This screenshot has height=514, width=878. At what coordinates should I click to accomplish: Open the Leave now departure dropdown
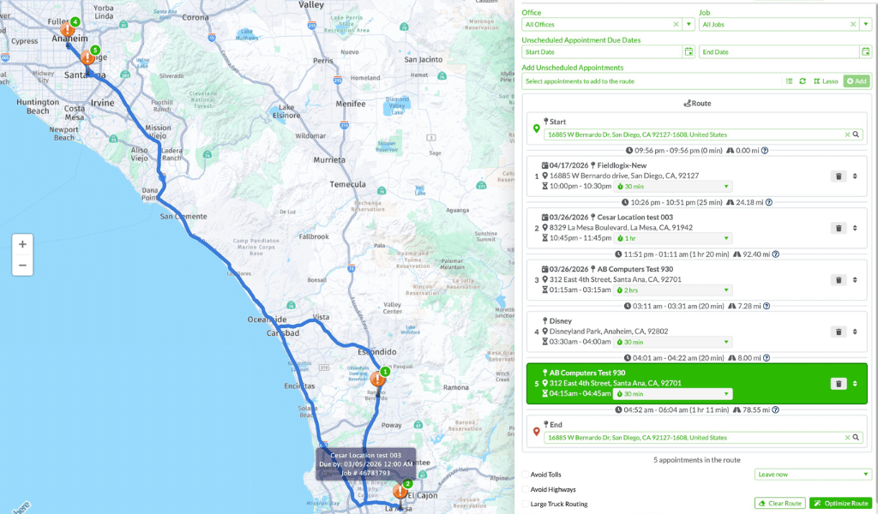coord(813,475)
